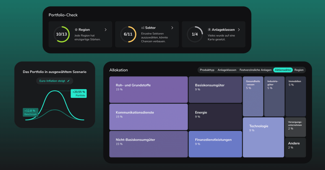Open the Festverzinsliche Anlagen view
Screen dimensions: 325x170
tap(255, 70)
